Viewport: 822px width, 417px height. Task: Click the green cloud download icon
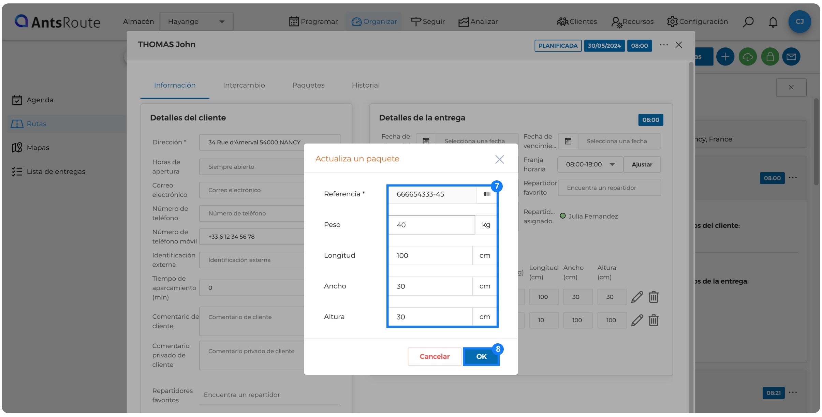pos(748,57)
